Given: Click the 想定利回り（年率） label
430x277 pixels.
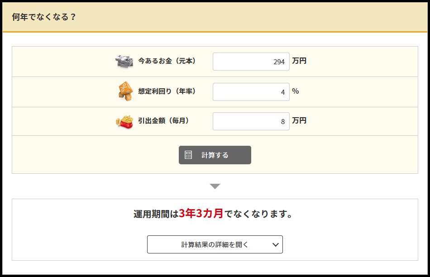Looking at the screenshot, I should pyautogui.click(x=167, y=91).
